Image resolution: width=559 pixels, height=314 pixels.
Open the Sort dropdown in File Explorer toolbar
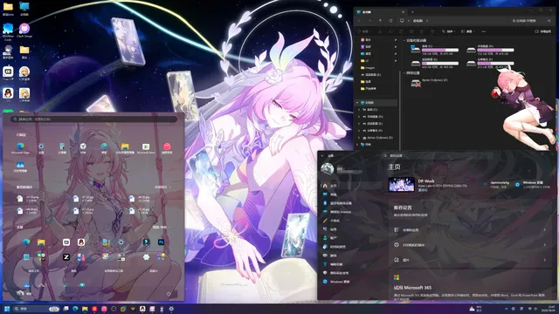(x=448, y=31)
